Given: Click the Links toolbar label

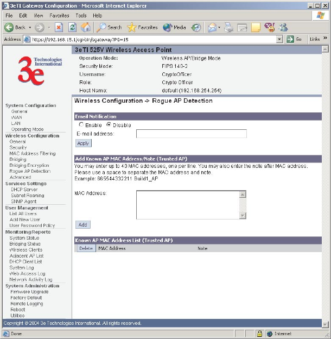Looking at the screenshot, I should [x=315, y=39].
